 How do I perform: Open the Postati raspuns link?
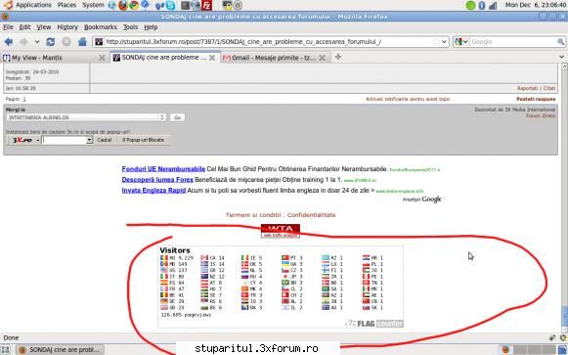coord(536,99)
